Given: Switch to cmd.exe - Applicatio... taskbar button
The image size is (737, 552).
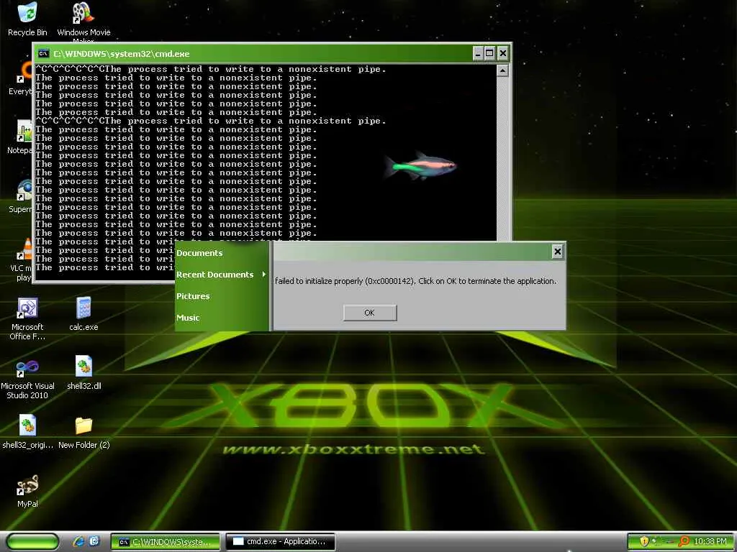Looking at the screenshot, I should pos(281,542).
